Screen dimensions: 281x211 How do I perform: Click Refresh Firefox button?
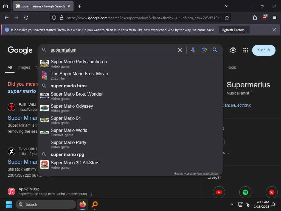click(x=234, y=30)
